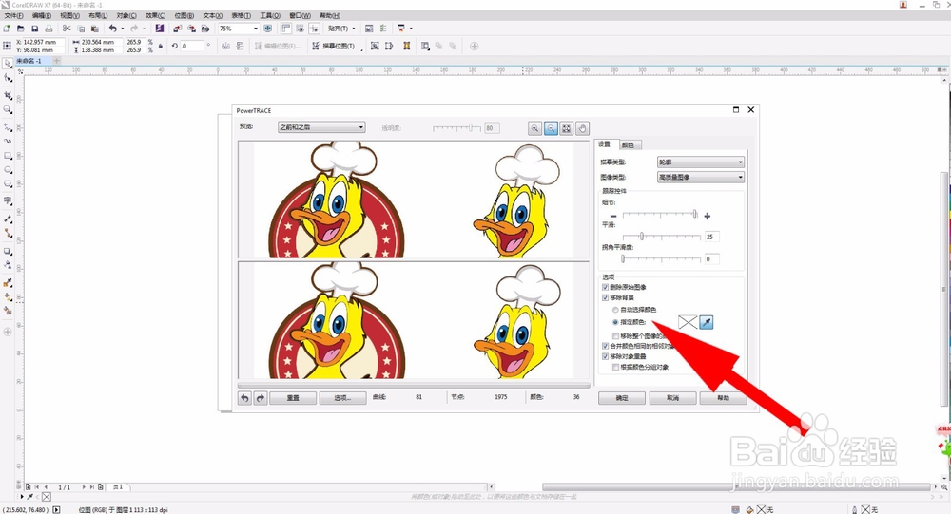The height and width of the screenshot is (514, 951).
Task: Click the Print icon
Action: [49, 29]
